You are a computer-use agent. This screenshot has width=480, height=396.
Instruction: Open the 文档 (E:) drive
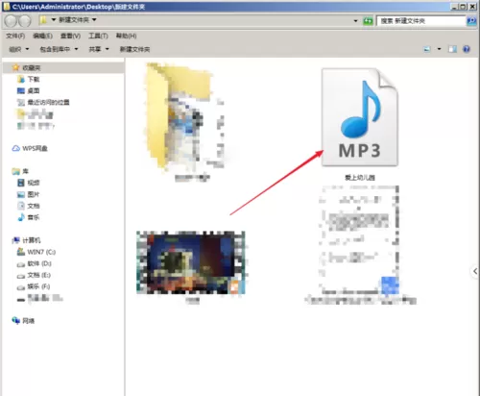click(x=38, y=275)
